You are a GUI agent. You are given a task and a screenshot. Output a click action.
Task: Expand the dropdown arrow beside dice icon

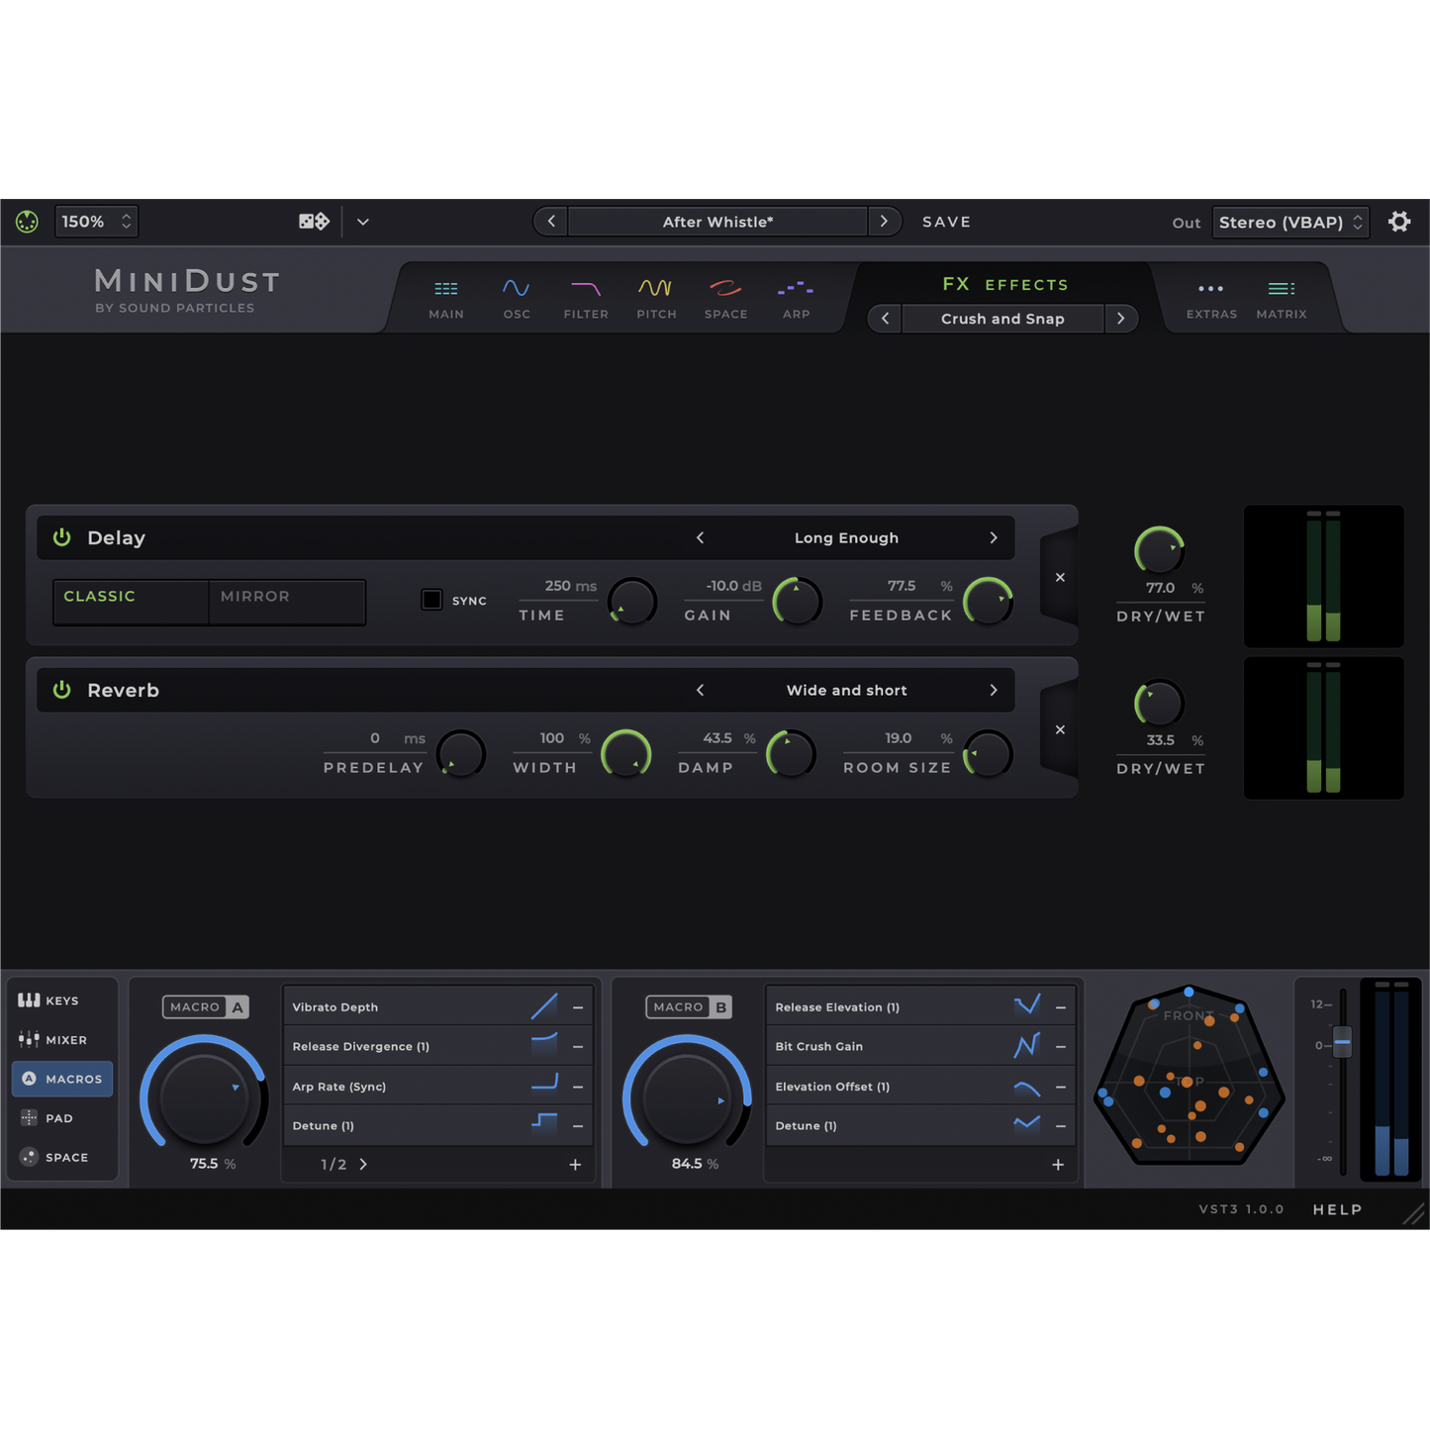363,222
